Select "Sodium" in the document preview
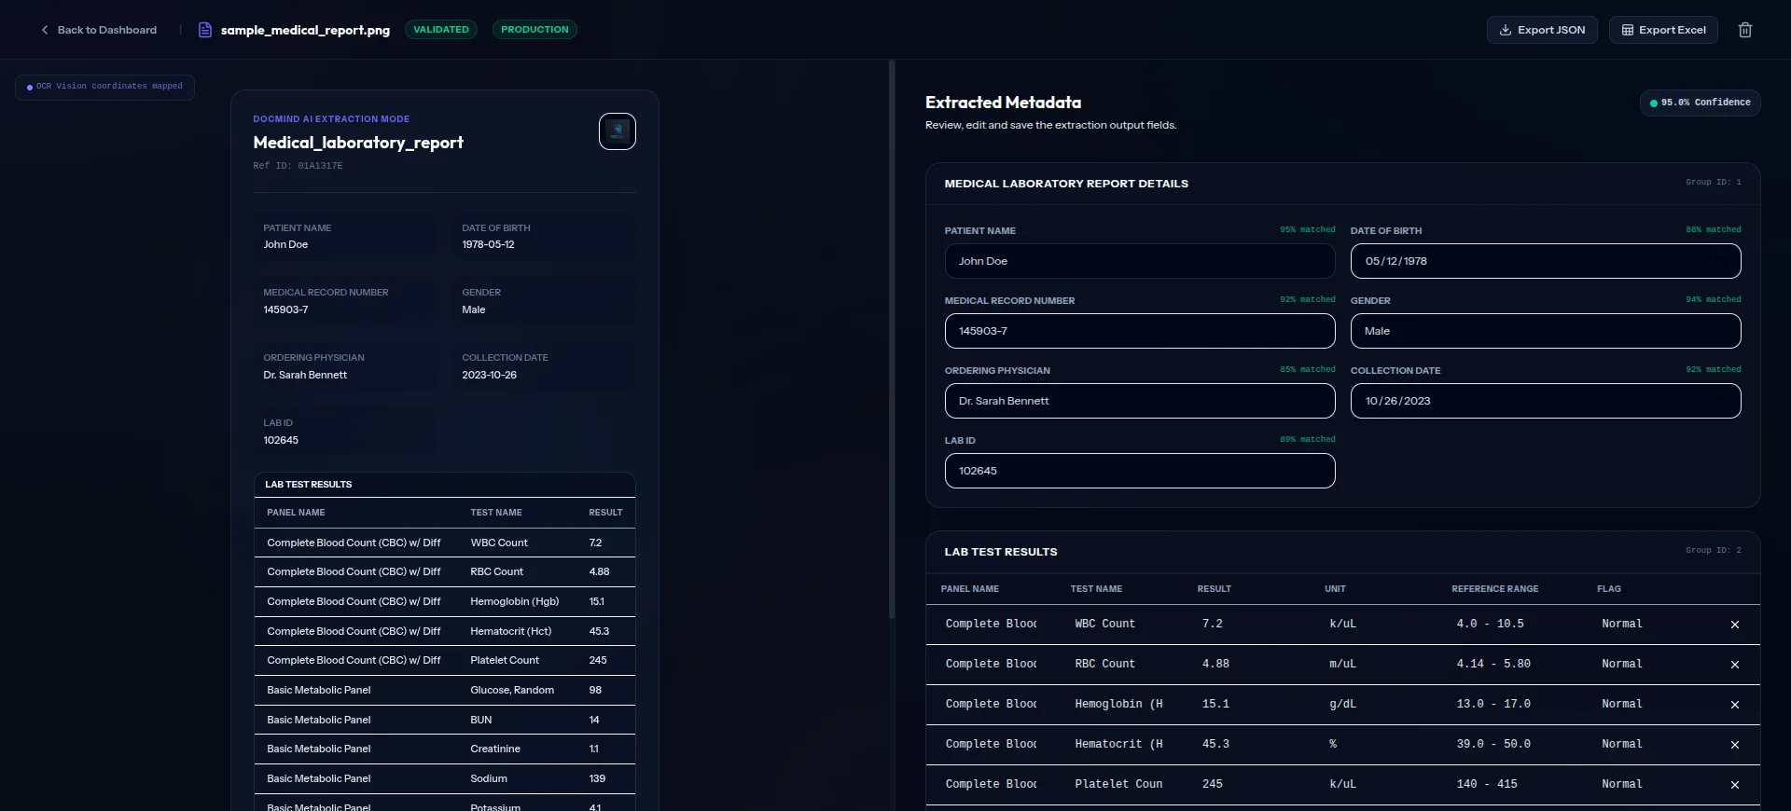Image resolution: width=1791 pixels, height=811 pixels. [x=489, y=778]
